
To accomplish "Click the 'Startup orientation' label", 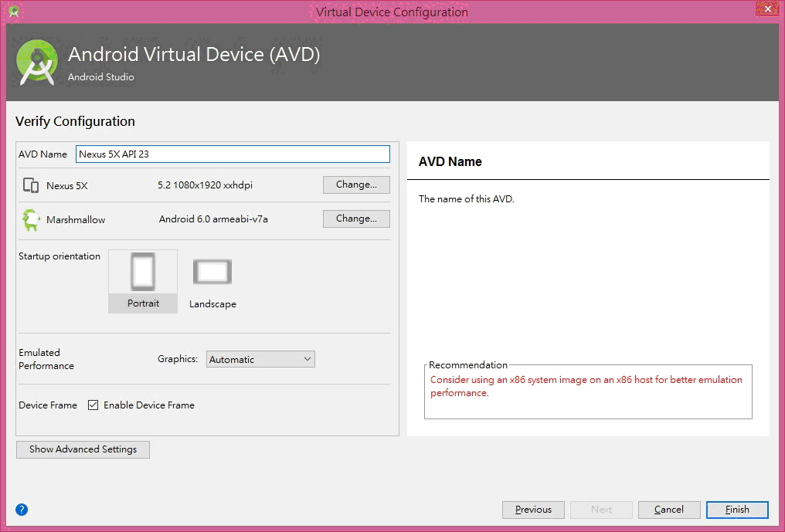I will (59, 256).
